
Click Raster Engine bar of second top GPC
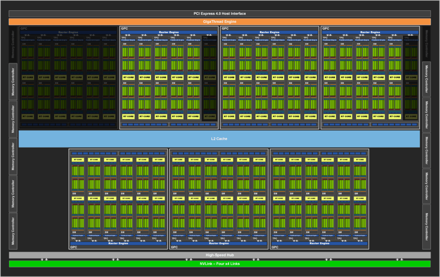(169, 32)
